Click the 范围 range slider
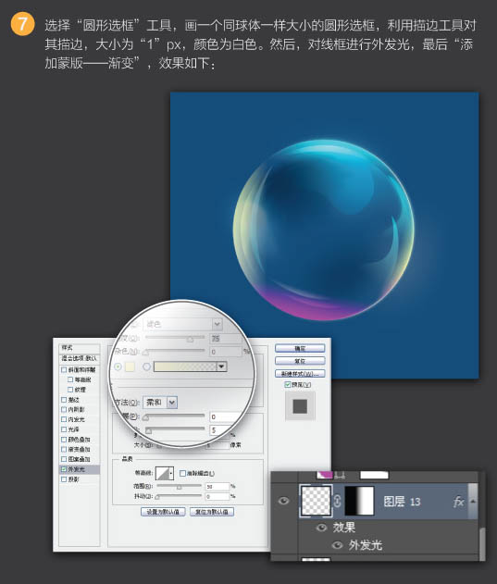497x584 pixels. (179, 486)
